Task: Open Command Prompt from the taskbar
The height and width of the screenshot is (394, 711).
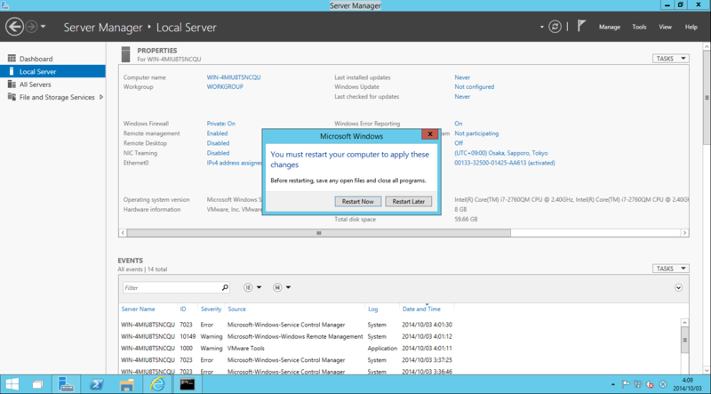Action: click(188, 384)
